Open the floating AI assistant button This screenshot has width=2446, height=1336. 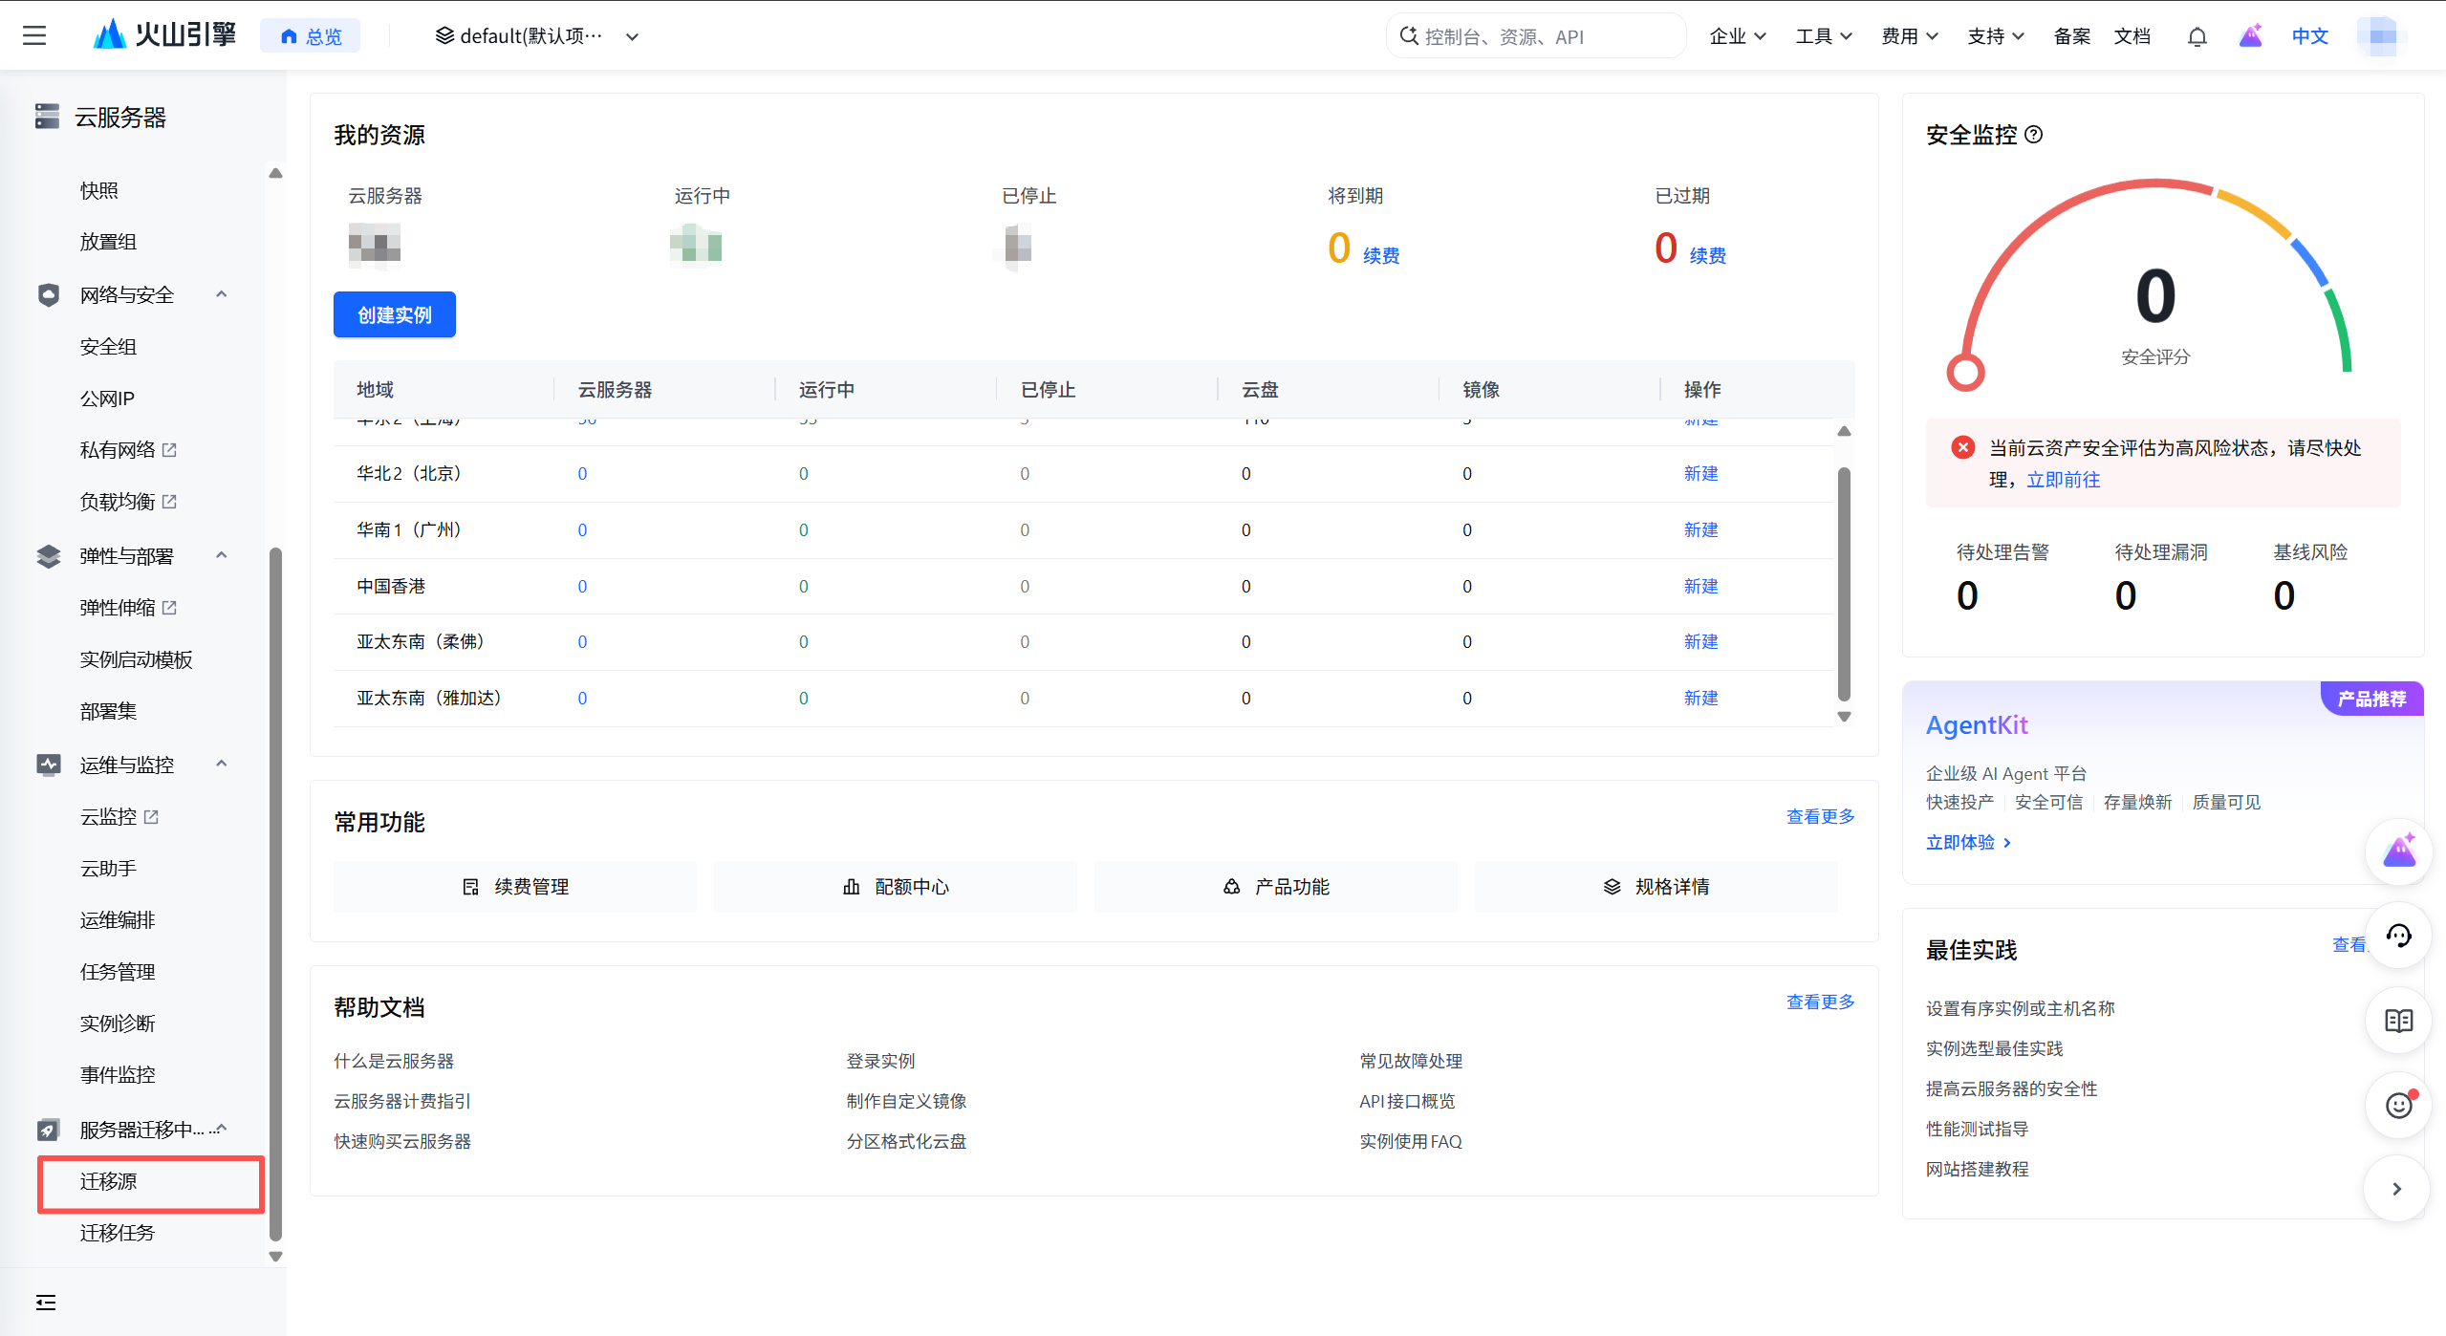2398,851
